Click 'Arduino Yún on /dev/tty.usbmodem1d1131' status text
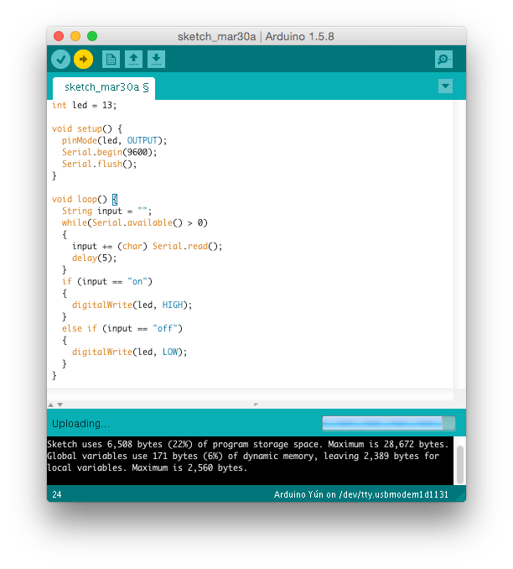 pyautogui.click(x=360, y=494)
